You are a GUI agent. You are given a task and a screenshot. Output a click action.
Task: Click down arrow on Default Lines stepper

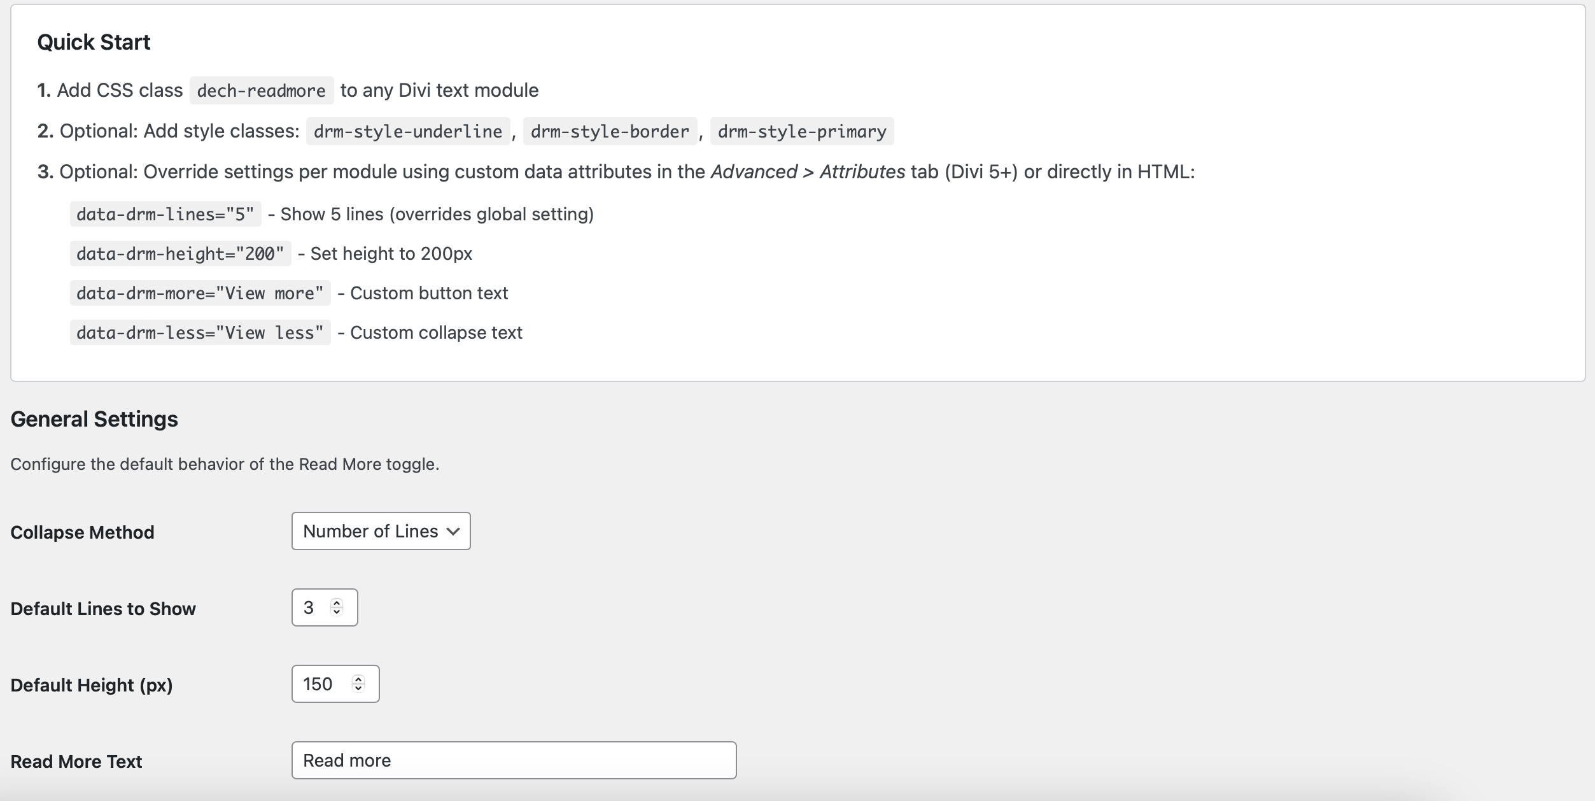click(337, 613)
